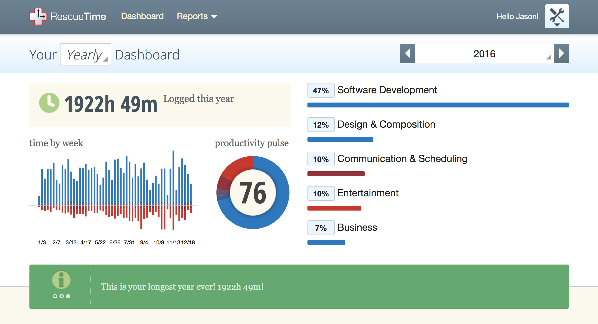Expand the Reports menu

click(x=197, y=16)
